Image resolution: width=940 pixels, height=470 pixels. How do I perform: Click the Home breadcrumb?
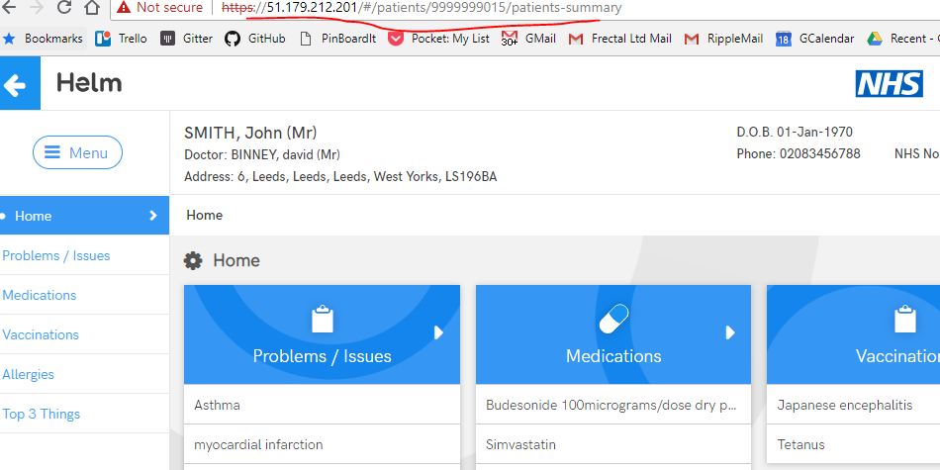coord(205,216)
